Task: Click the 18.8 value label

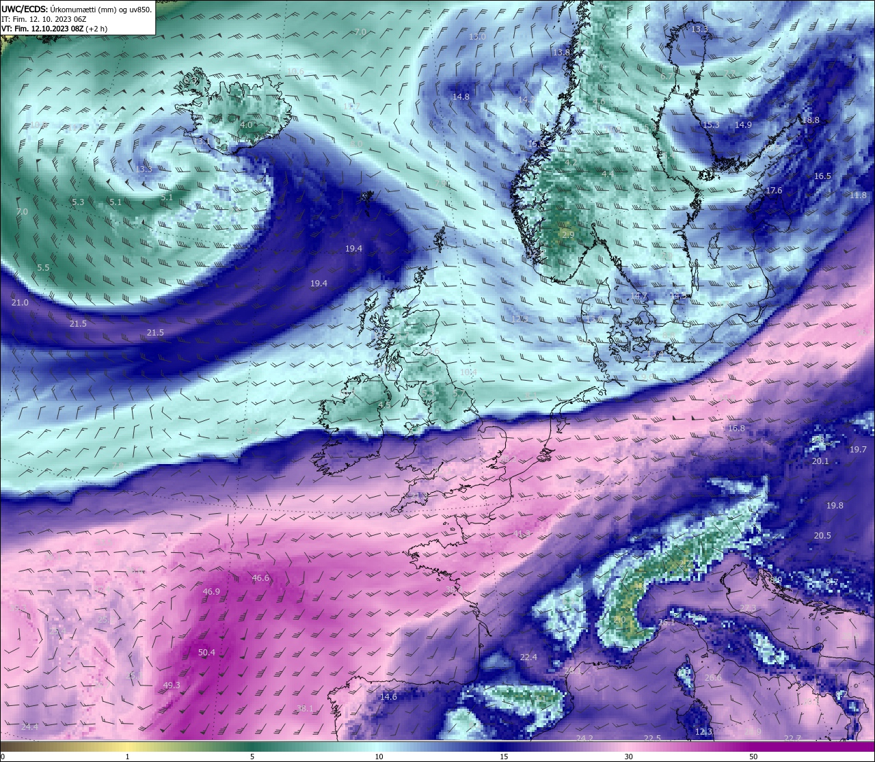Action: coord(811,120)
